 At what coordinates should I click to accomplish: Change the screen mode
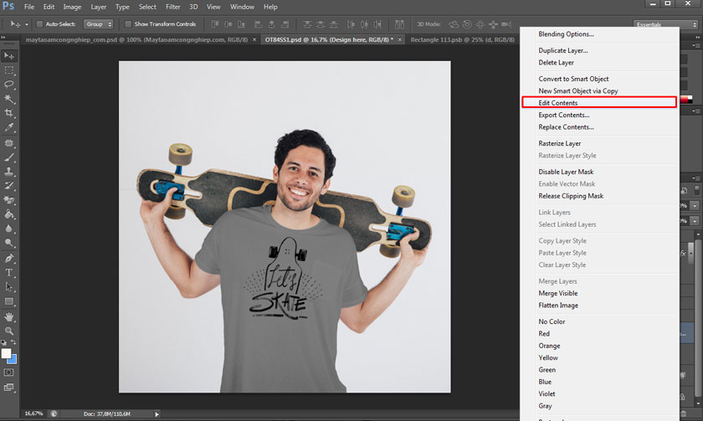pos(9,388)
